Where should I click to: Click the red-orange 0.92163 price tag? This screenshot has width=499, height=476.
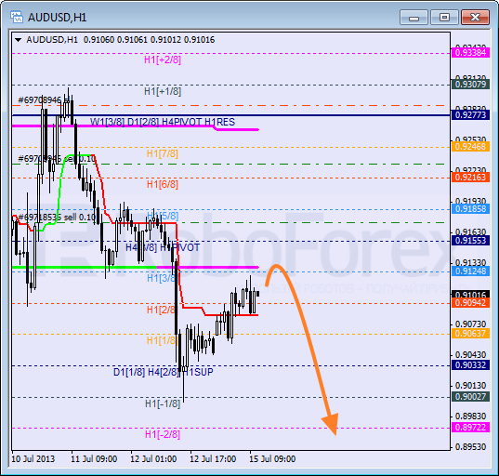(470, 177)
